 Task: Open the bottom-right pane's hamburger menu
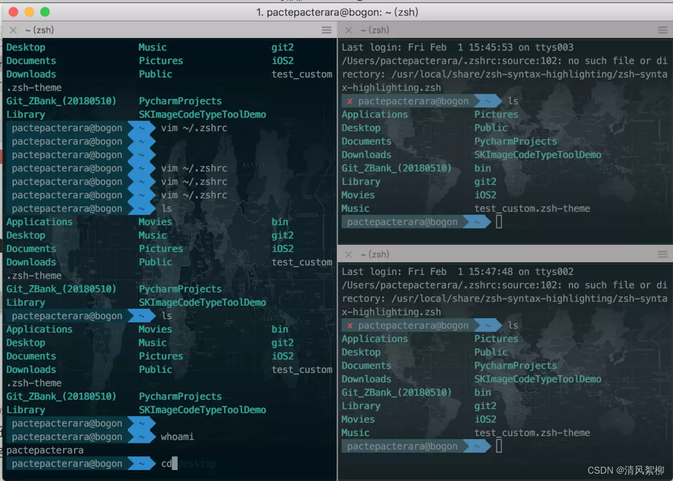tap(662, 254)
